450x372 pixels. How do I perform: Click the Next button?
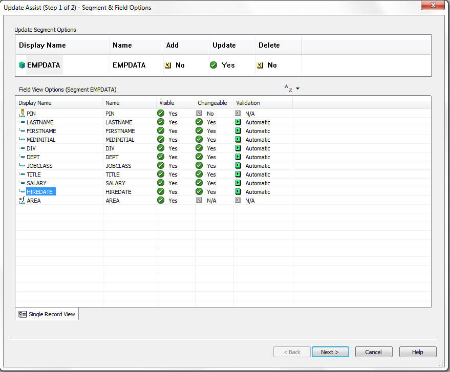tap(330, 352)
